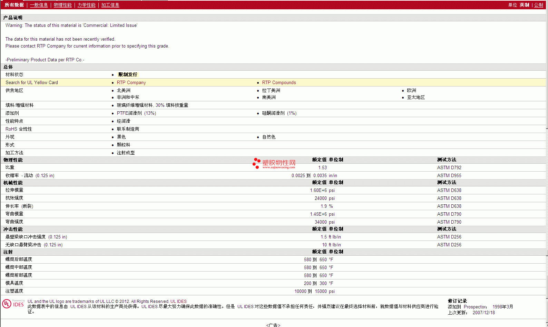Screen dimensions: 548x327
Task: Click the 模具温度 range 200 到 300
Action: point(315,283)
